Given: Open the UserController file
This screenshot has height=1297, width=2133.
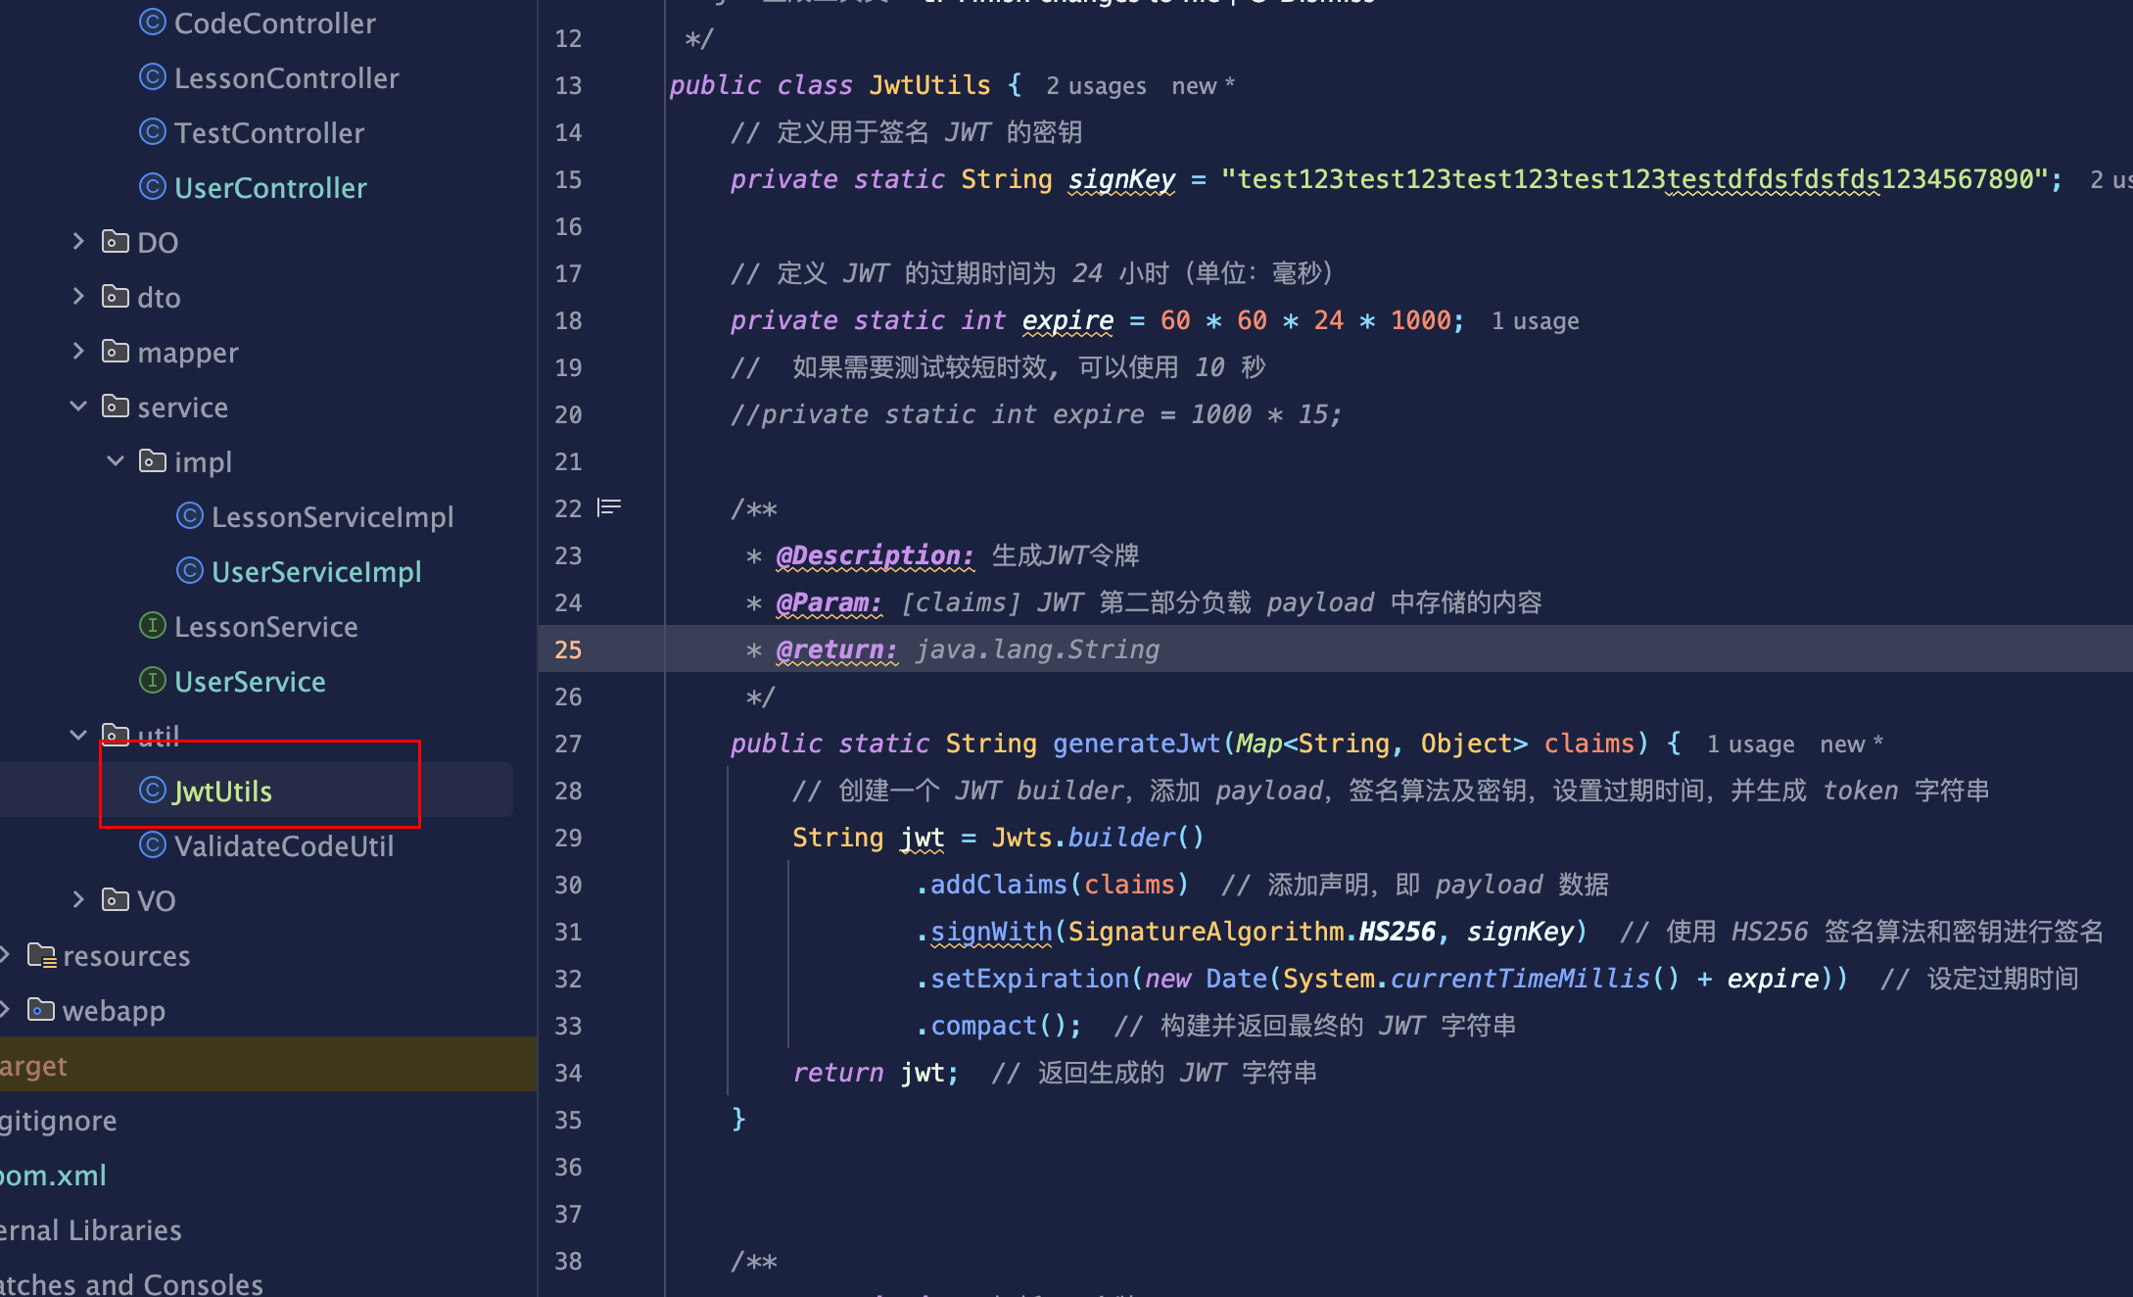Looking at the screenshot, I should 270,187.
